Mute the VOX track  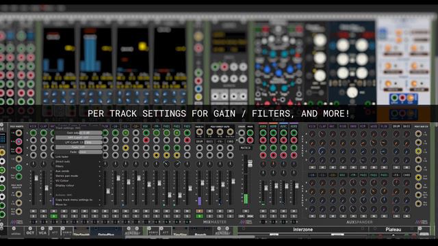[146, 211]
